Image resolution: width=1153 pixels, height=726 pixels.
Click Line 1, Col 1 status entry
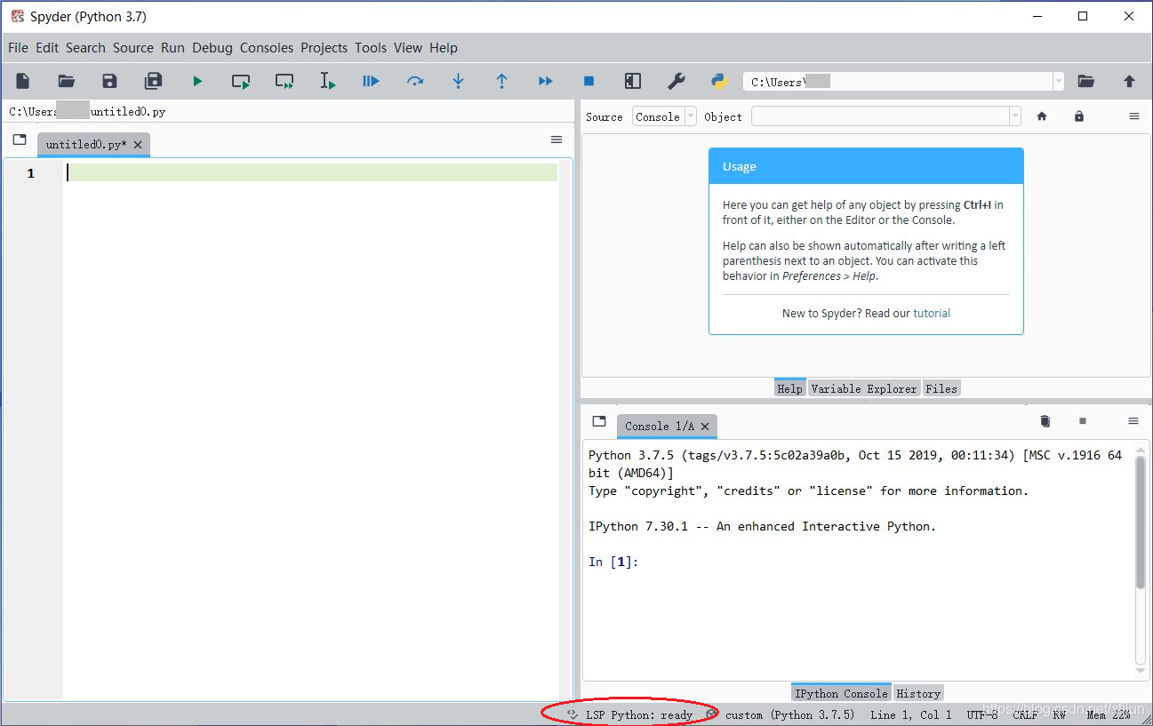point(911,714)
